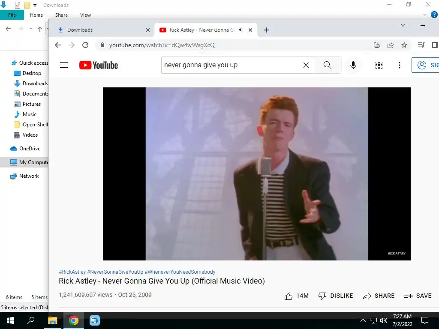The width and height of the screenshot is (439, 329).
Task: Run search with magnifier button
Action: tap(327, 65)
